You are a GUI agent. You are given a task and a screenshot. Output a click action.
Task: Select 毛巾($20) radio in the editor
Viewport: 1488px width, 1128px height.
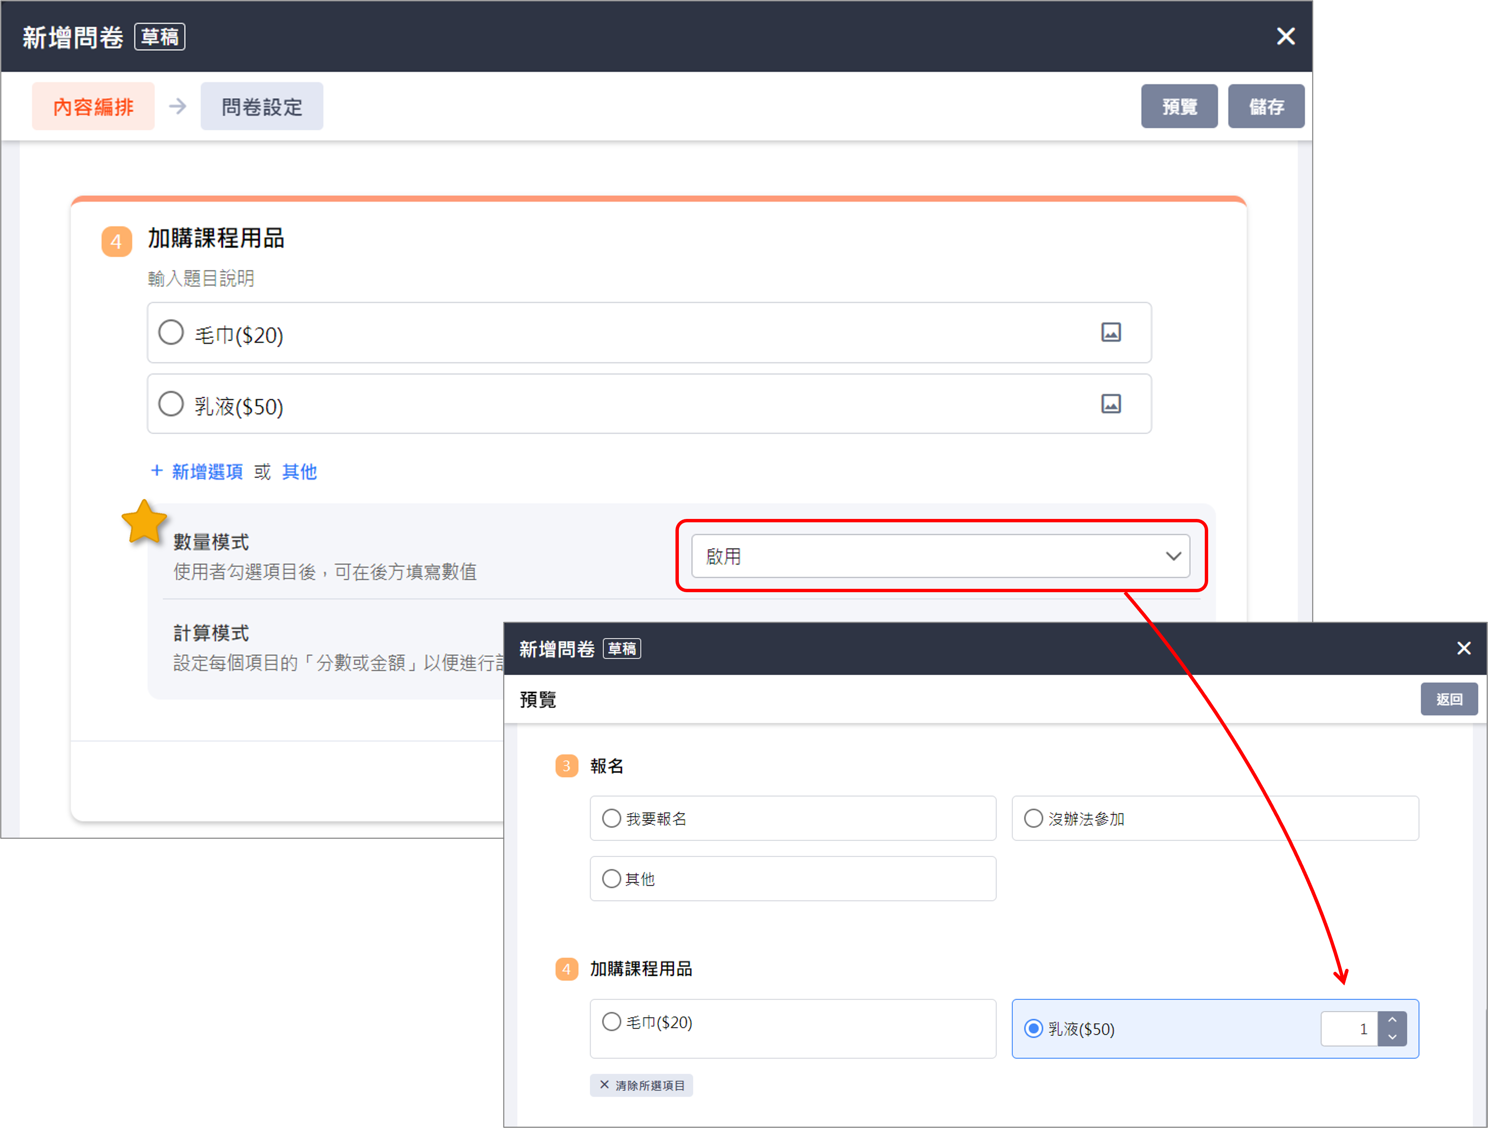tap(171, 332)
